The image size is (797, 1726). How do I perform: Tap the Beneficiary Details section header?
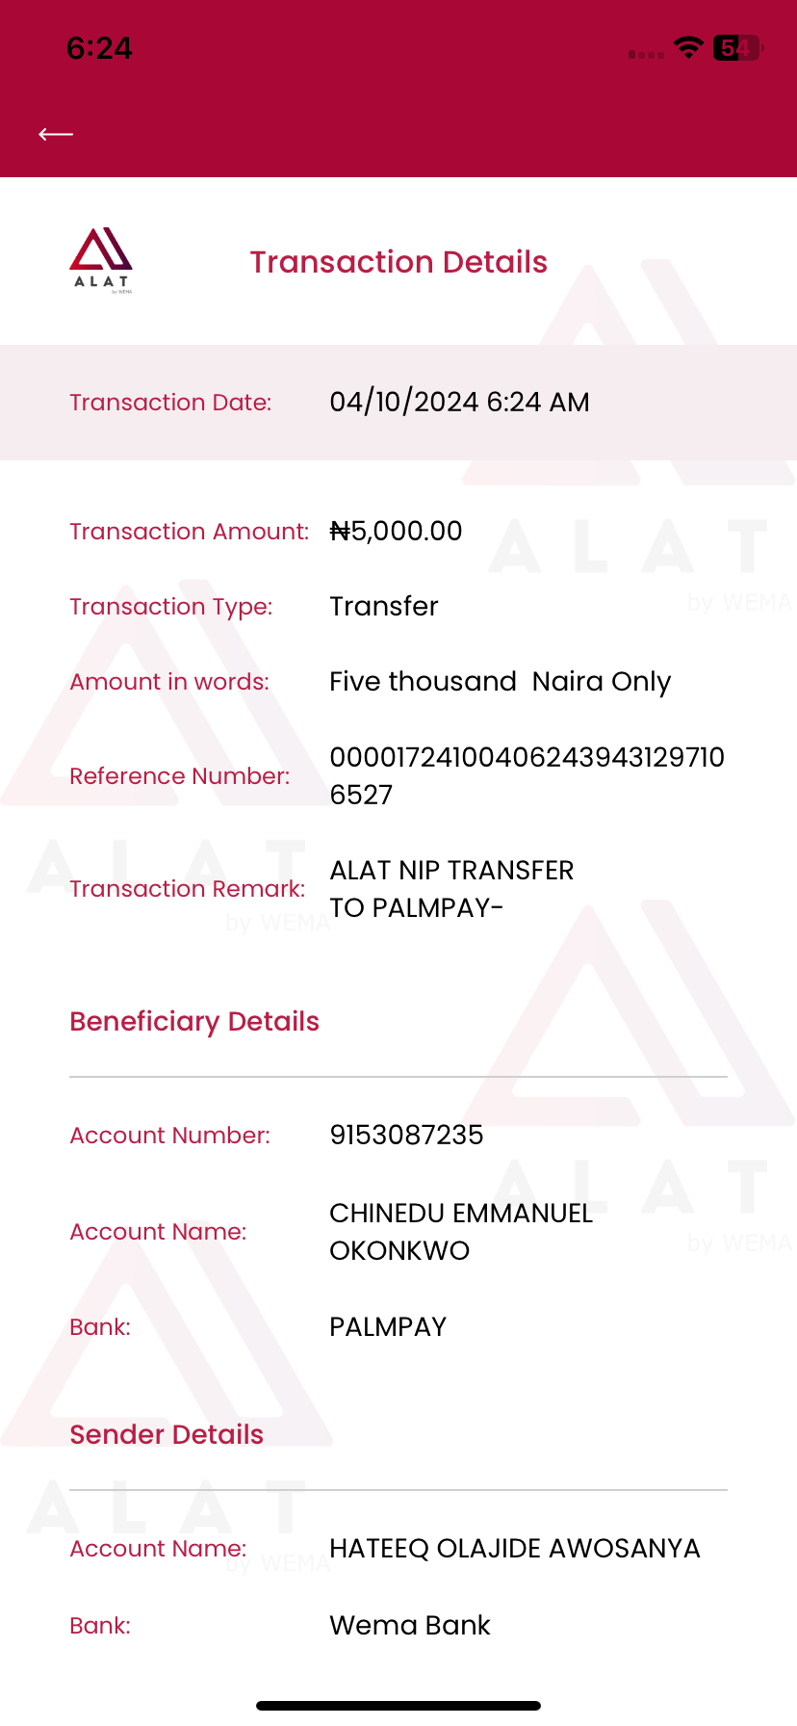coord(194,1021)
